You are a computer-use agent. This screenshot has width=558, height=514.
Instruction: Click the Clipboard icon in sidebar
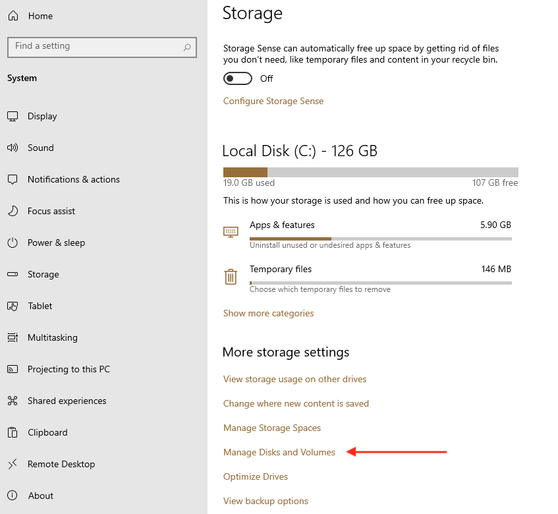[x=13, y=433]
